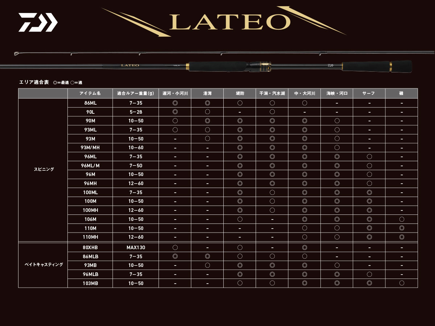Expand the スピニング category section

(43, 170)
